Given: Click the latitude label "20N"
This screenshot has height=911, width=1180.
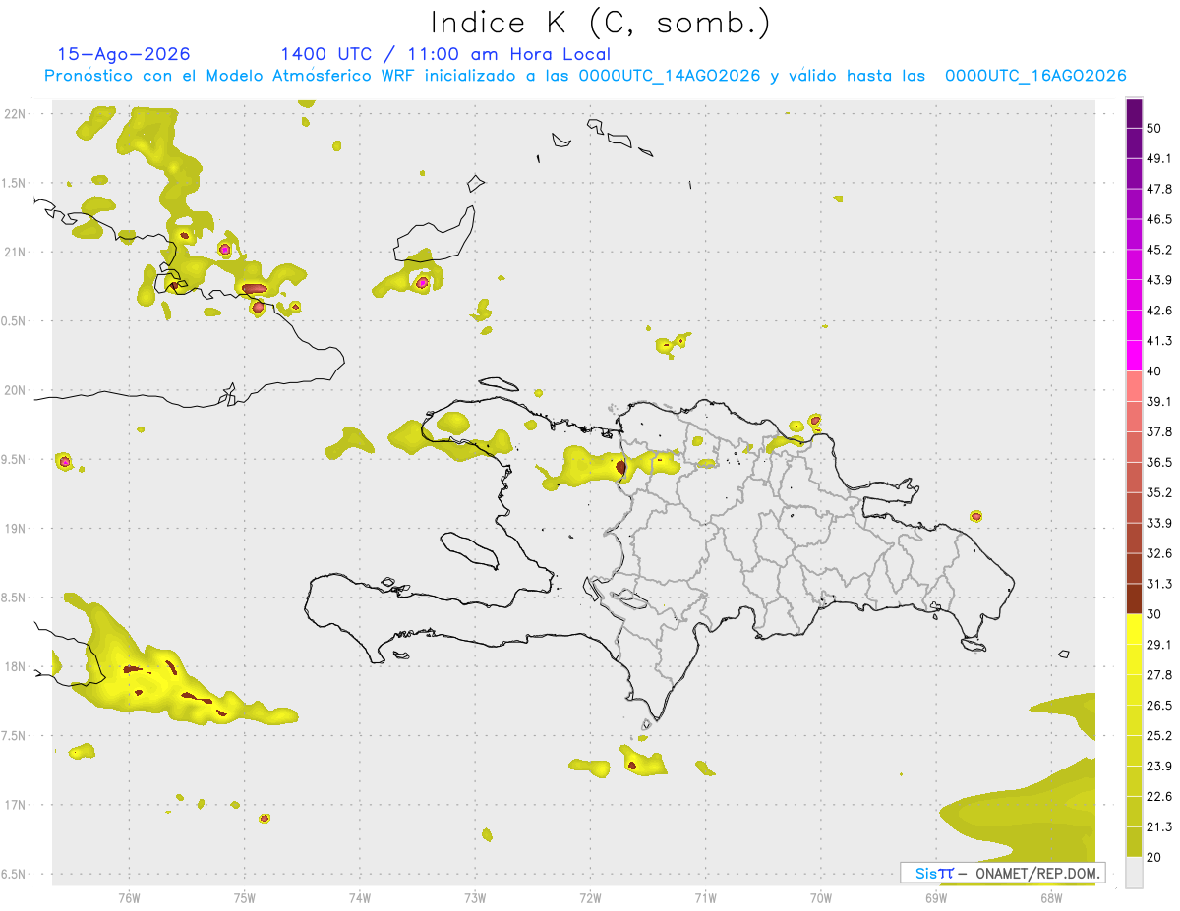Looking at the screenshot, I should (14, 390).
